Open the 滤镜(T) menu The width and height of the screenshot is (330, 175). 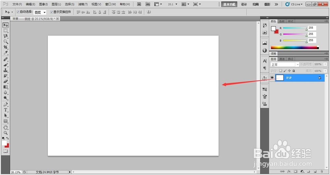click(83, 4)
